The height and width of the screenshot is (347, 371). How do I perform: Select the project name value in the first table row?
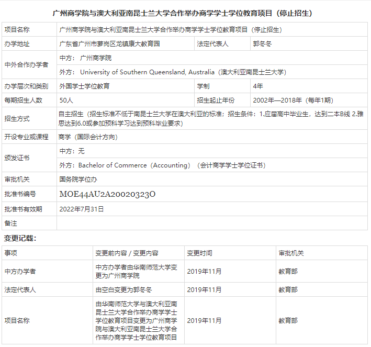(x=171, y=30)
